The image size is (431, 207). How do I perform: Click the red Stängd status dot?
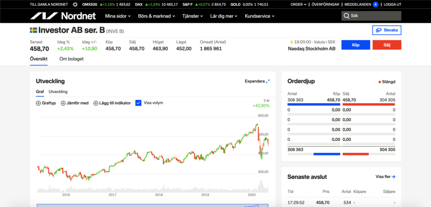pos(380,82)
